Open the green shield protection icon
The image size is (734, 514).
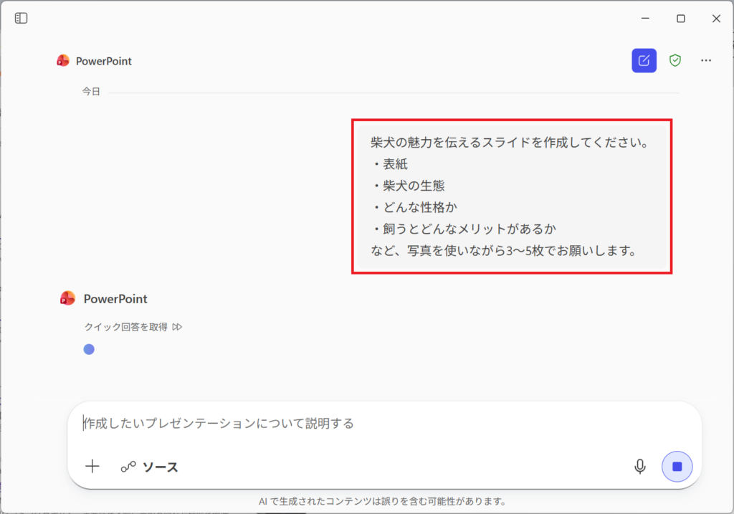coord(675,61)
